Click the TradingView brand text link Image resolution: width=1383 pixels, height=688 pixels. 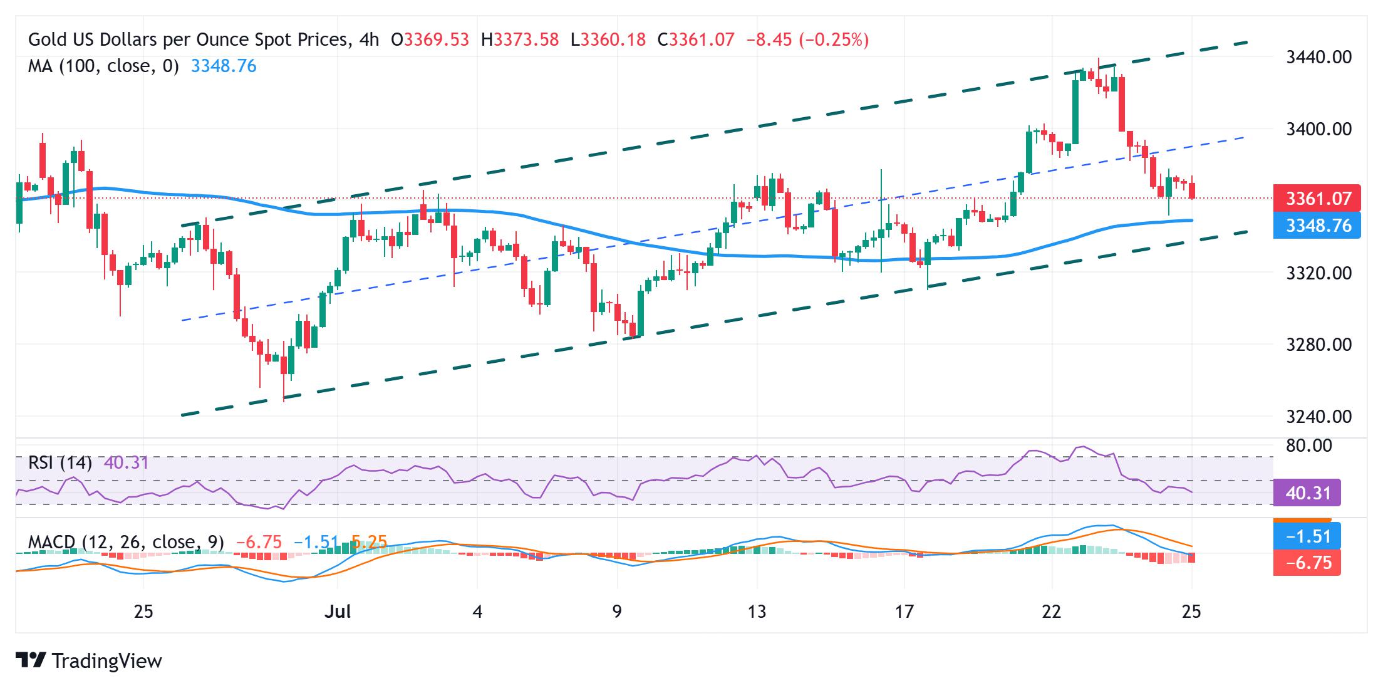pyautogui.click(x=107, y=661)
